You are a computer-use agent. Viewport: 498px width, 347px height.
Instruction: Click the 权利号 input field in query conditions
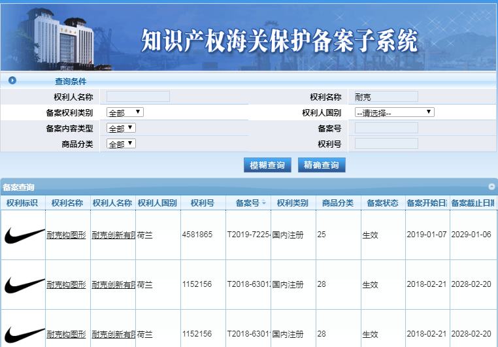(x=386, y=144)
